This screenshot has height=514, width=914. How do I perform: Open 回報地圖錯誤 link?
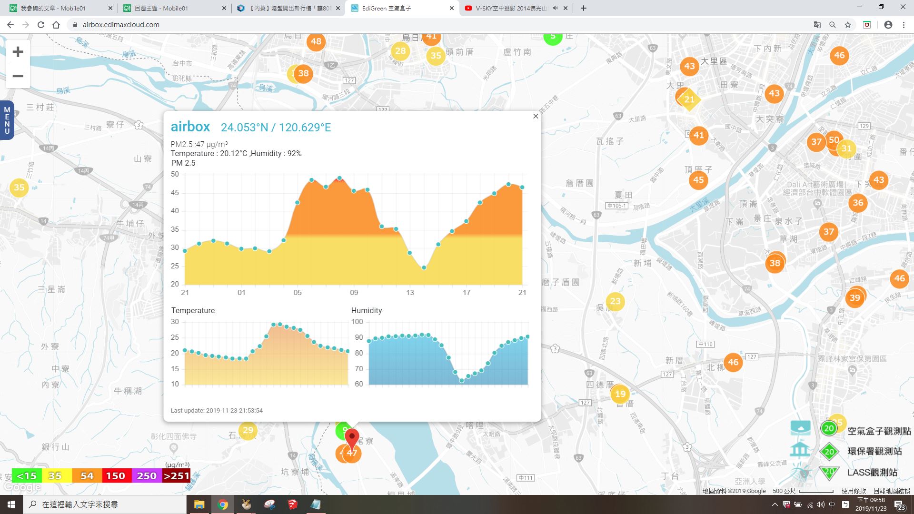click(892, 491)
